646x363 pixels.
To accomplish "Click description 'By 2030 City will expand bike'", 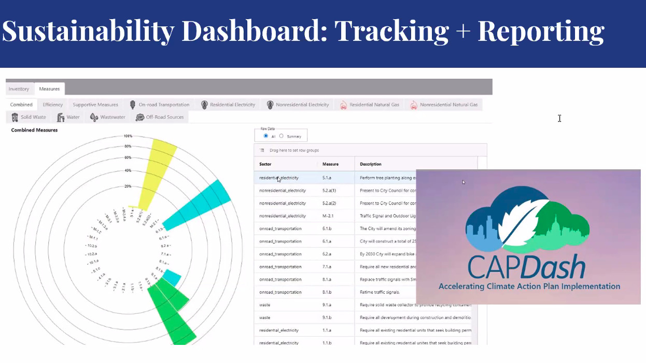I will [x=388, y=254].
